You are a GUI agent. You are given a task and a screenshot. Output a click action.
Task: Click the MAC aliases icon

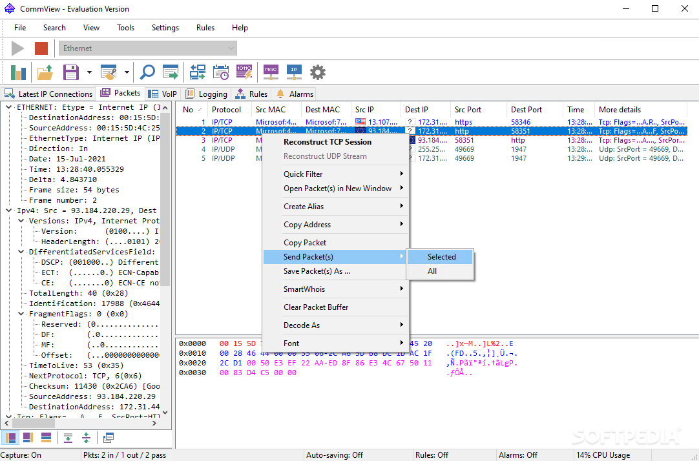[x=271, y=72]
